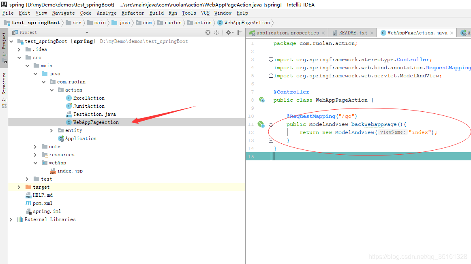Click gutter request mapping icon on line 11
This screenshot has width=471, height=264.
click(x=261, y=124)
